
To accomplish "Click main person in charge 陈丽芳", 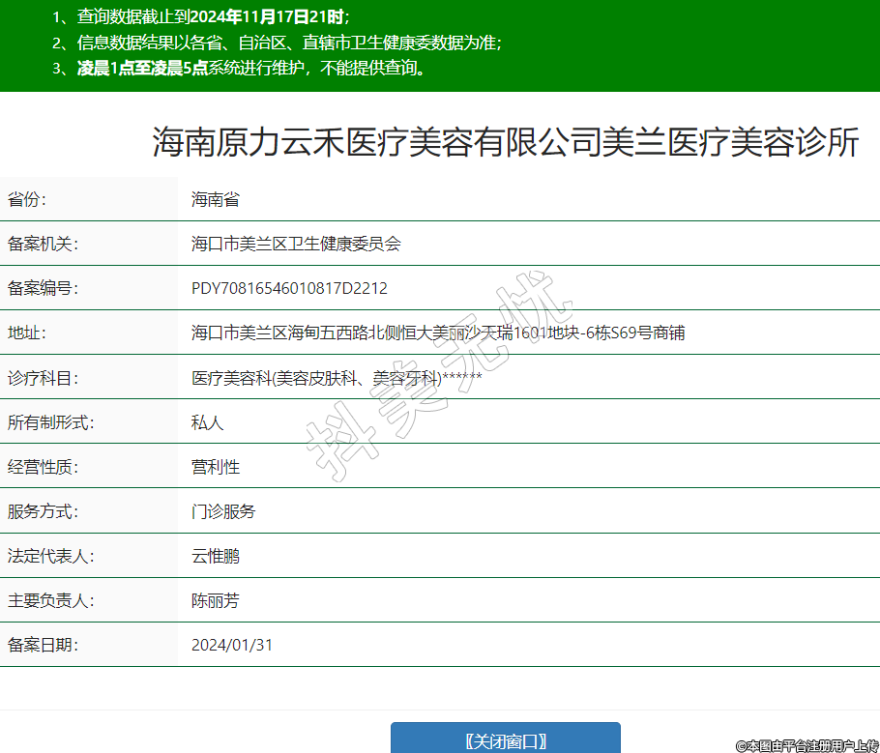I will click(x=215, y=600).
